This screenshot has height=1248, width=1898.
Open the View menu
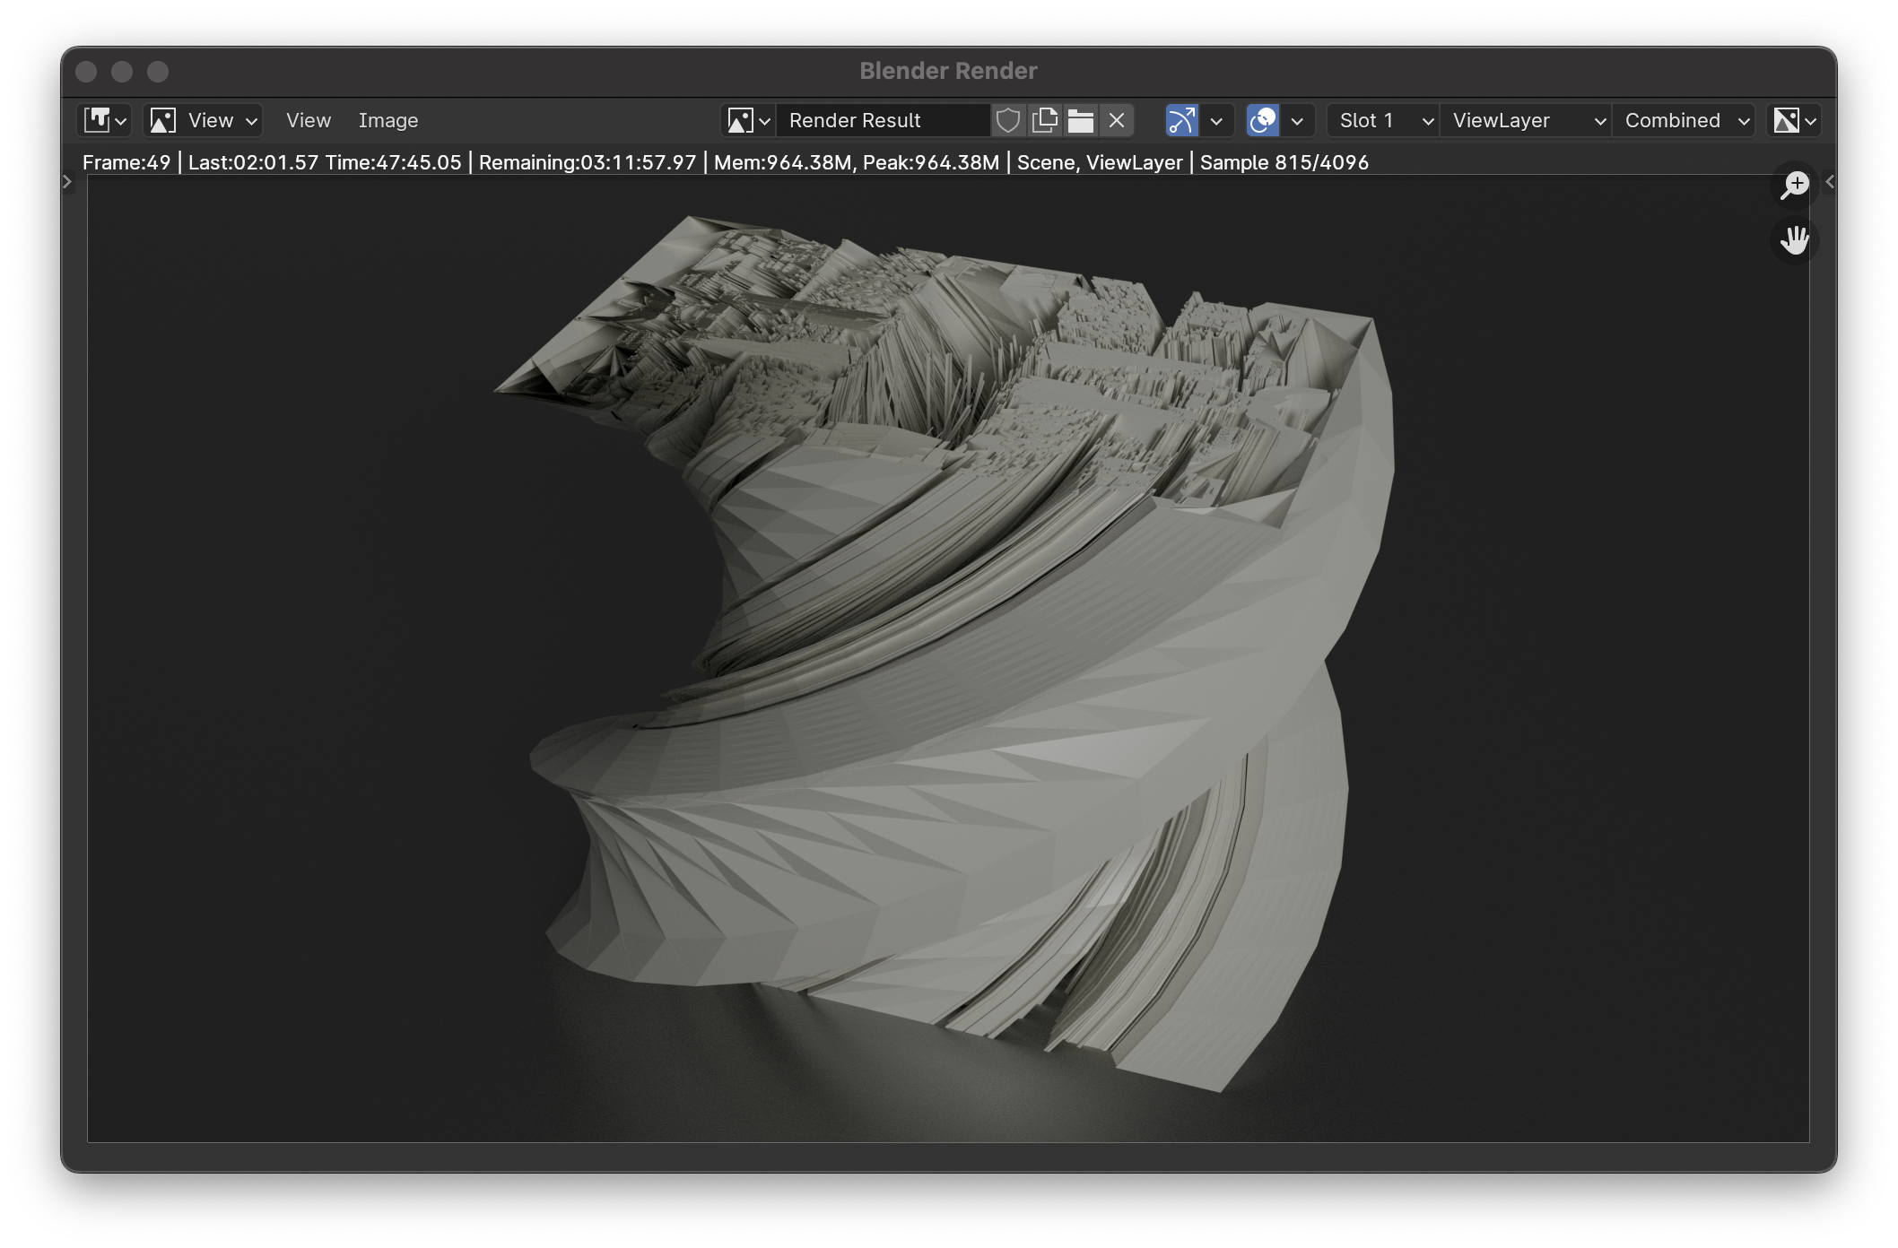pos(308,120)
